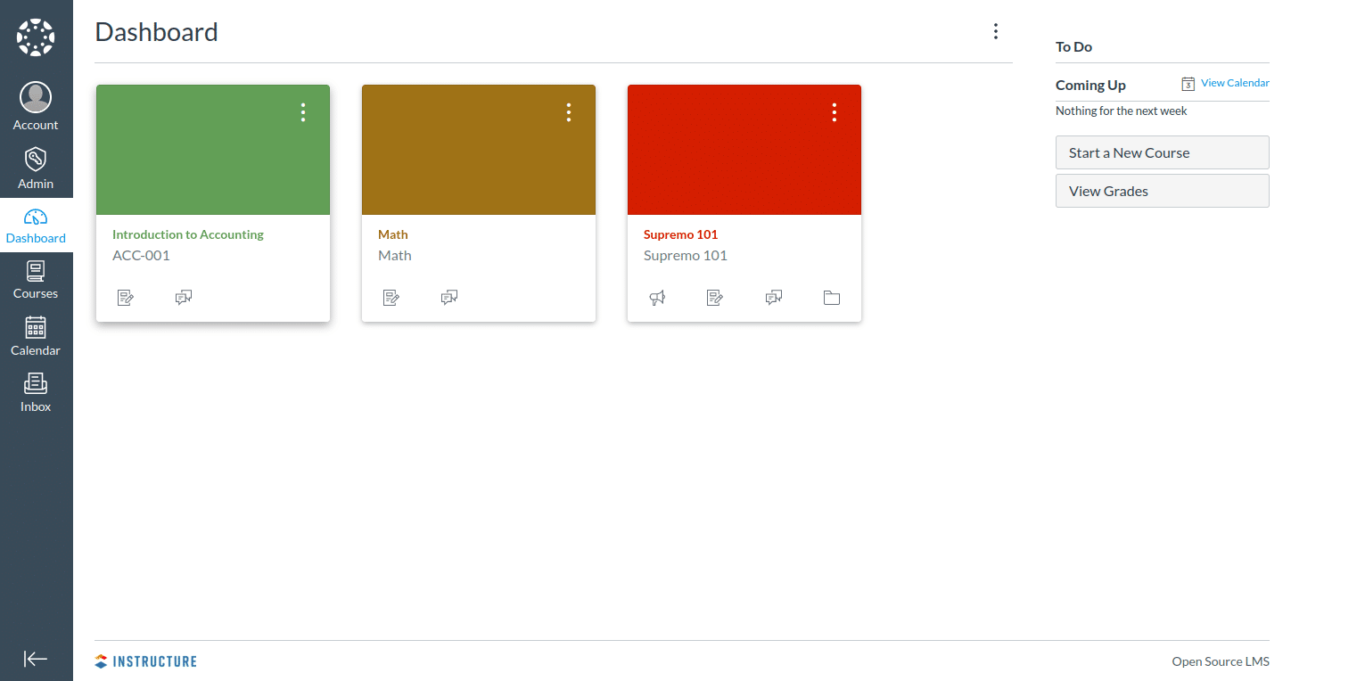This screenshot has width=1365, height=681.
Task: Click the files icon on Supremo 101 card
Action: click(x=831, y=297)
